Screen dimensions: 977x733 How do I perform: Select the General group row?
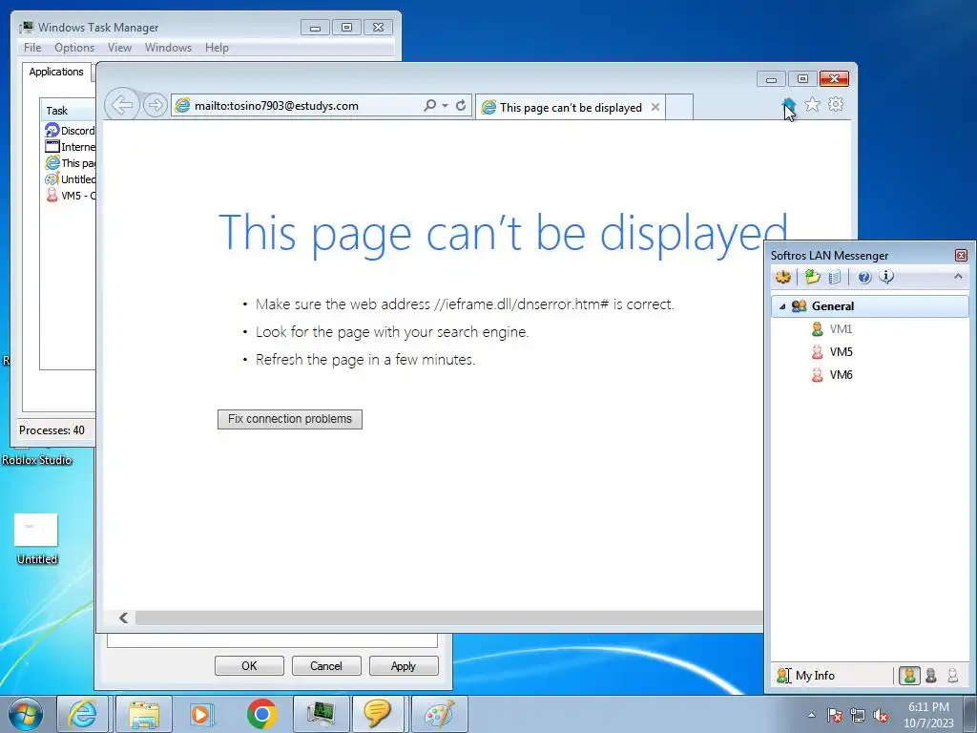[x=870, y=306]
